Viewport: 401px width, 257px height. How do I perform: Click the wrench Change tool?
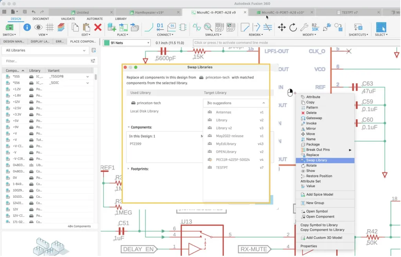point(304,27)
